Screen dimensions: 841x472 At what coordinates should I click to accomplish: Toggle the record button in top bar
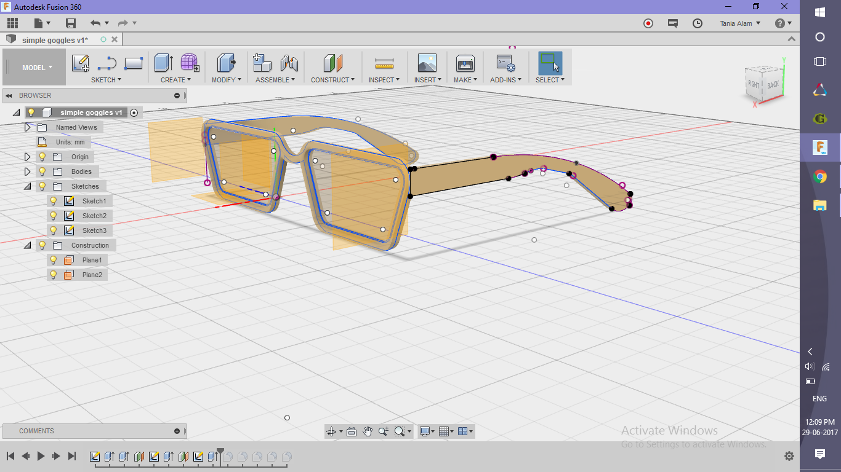tap(648, 23)
